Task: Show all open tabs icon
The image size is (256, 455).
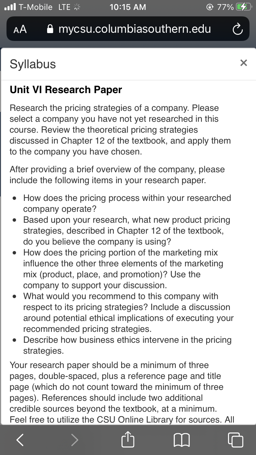Action: pyautogui.click(x=236, y=440)
